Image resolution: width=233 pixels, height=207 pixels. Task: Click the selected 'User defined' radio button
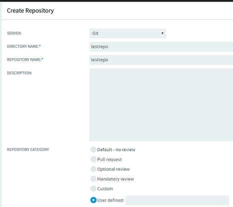tap(94, 200)
